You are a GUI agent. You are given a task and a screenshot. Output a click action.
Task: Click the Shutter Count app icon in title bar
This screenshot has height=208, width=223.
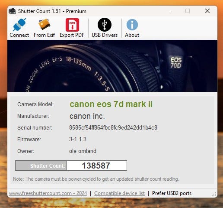point(12,11)
